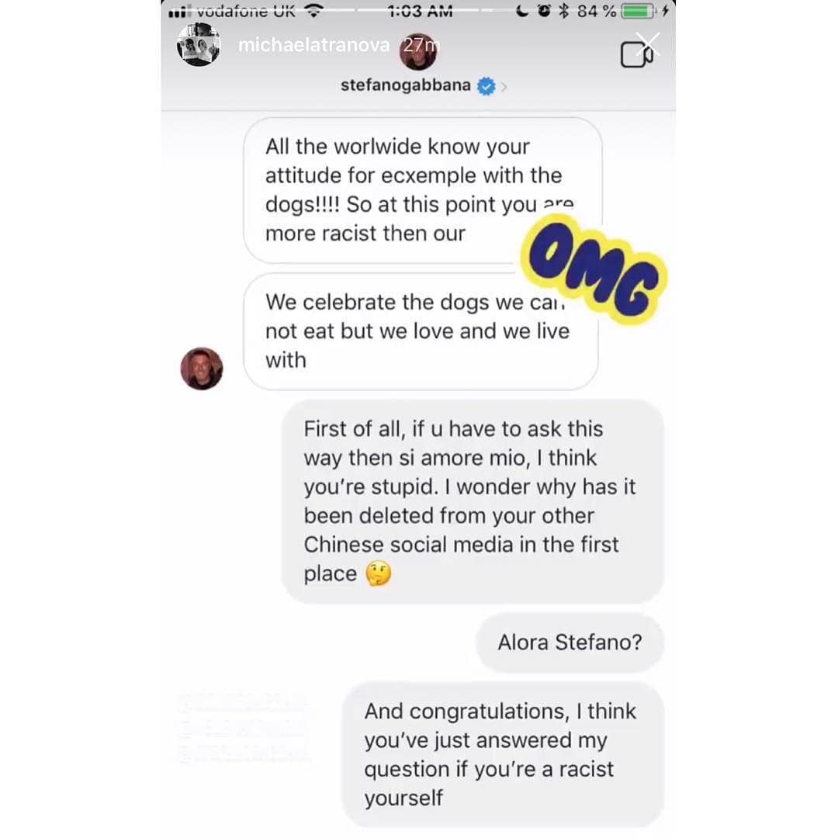
Task: Close the story with the X icon
Action: point(648,43)
